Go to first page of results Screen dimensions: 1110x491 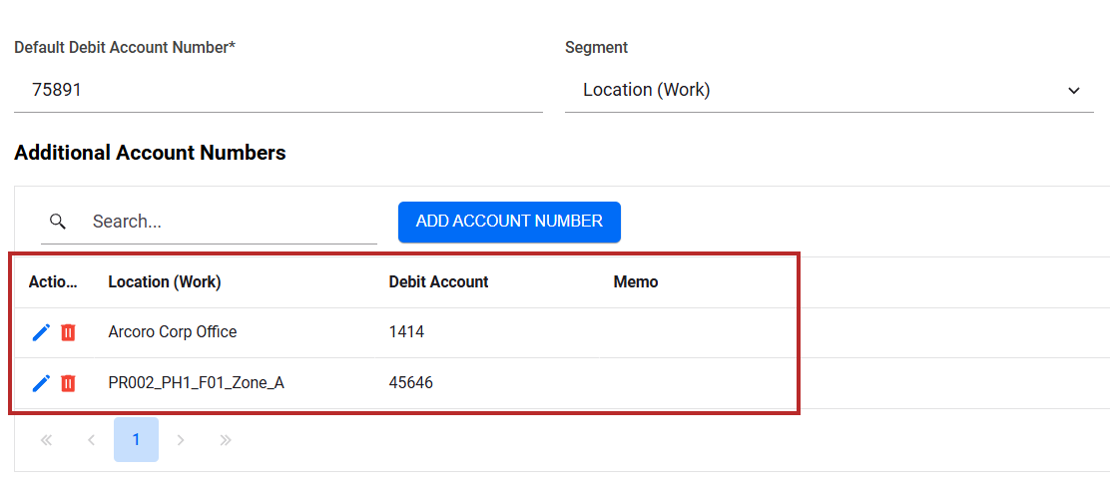pyautogui.click(x=47, y=440)
